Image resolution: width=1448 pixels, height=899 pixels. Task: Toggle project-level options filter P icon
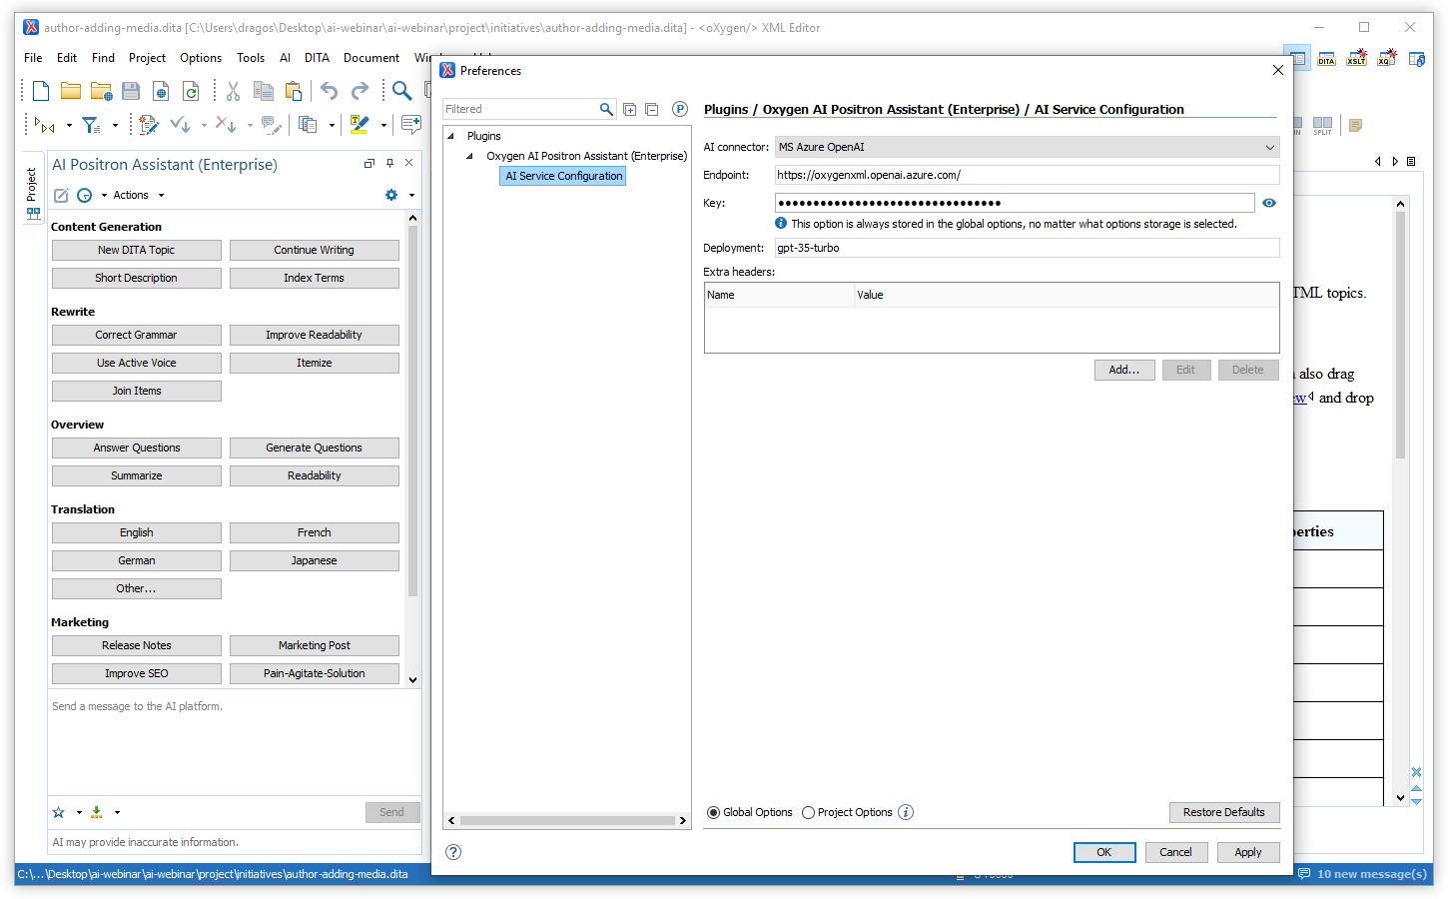tap(680, 109)
